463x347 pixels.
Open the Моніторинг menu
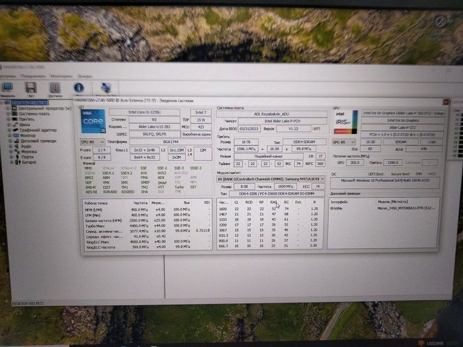[x=61, y=77]
